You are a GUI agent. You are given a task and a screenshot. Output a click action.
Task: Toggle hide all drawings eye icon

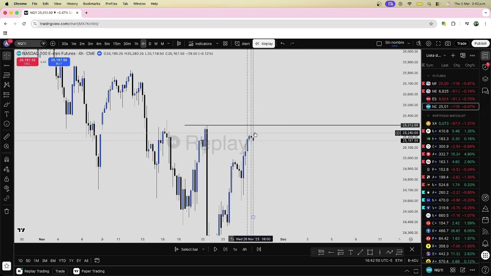7,188
